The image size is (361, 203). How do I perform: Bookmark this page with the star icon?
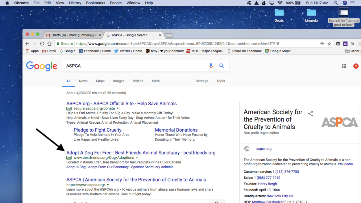coord(329,44)
